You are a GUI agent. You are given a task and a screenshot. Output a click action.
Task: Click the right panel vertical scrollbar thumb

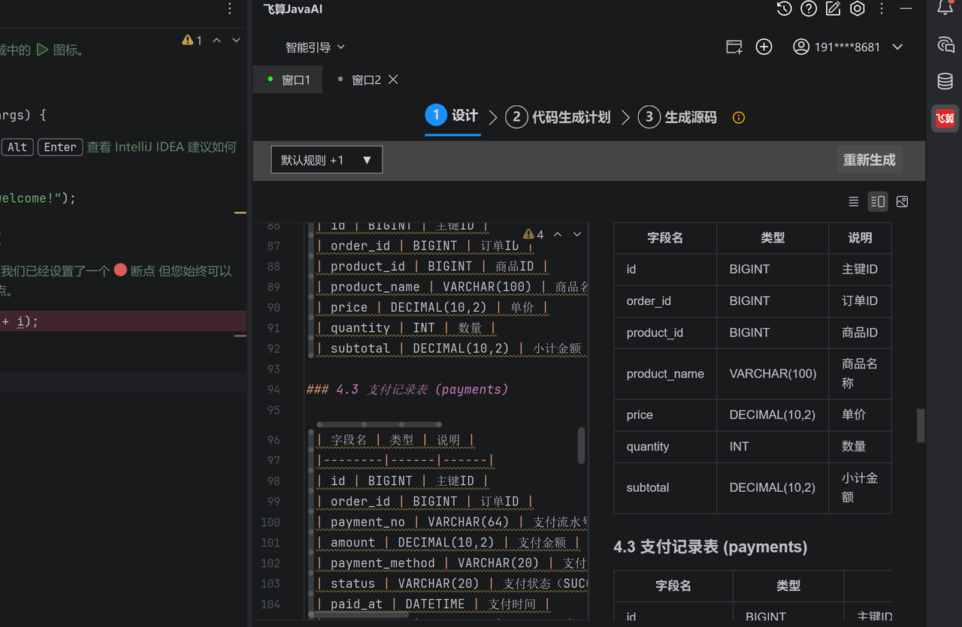click(921, 426)
